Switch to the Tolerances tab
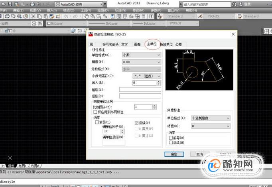272x187 pixels. (x=179, y=44)
